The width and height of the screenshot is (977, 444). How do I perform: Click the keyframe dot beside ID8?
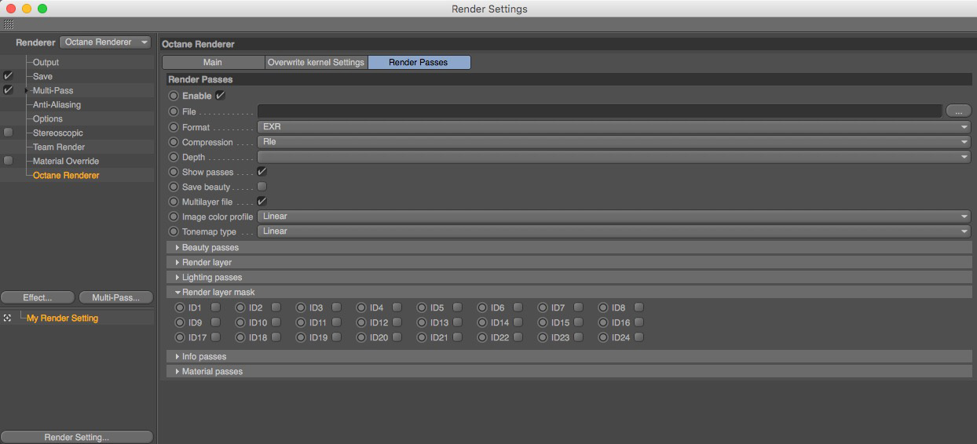[603, 308]
